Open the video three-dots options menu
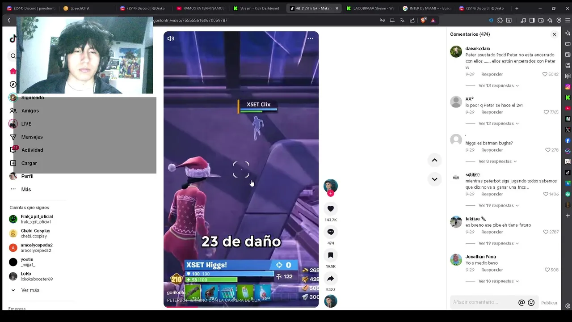The height and width of the screenshot is (322, 572). tap(310, 38)
